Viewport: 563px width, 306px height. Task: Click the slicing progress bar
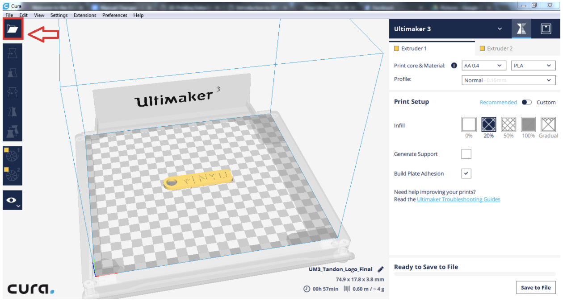pos(475,274)
